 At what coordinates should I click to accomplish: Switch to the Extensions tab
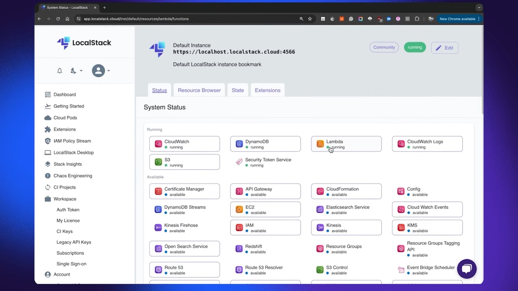[x=267, y=90]
